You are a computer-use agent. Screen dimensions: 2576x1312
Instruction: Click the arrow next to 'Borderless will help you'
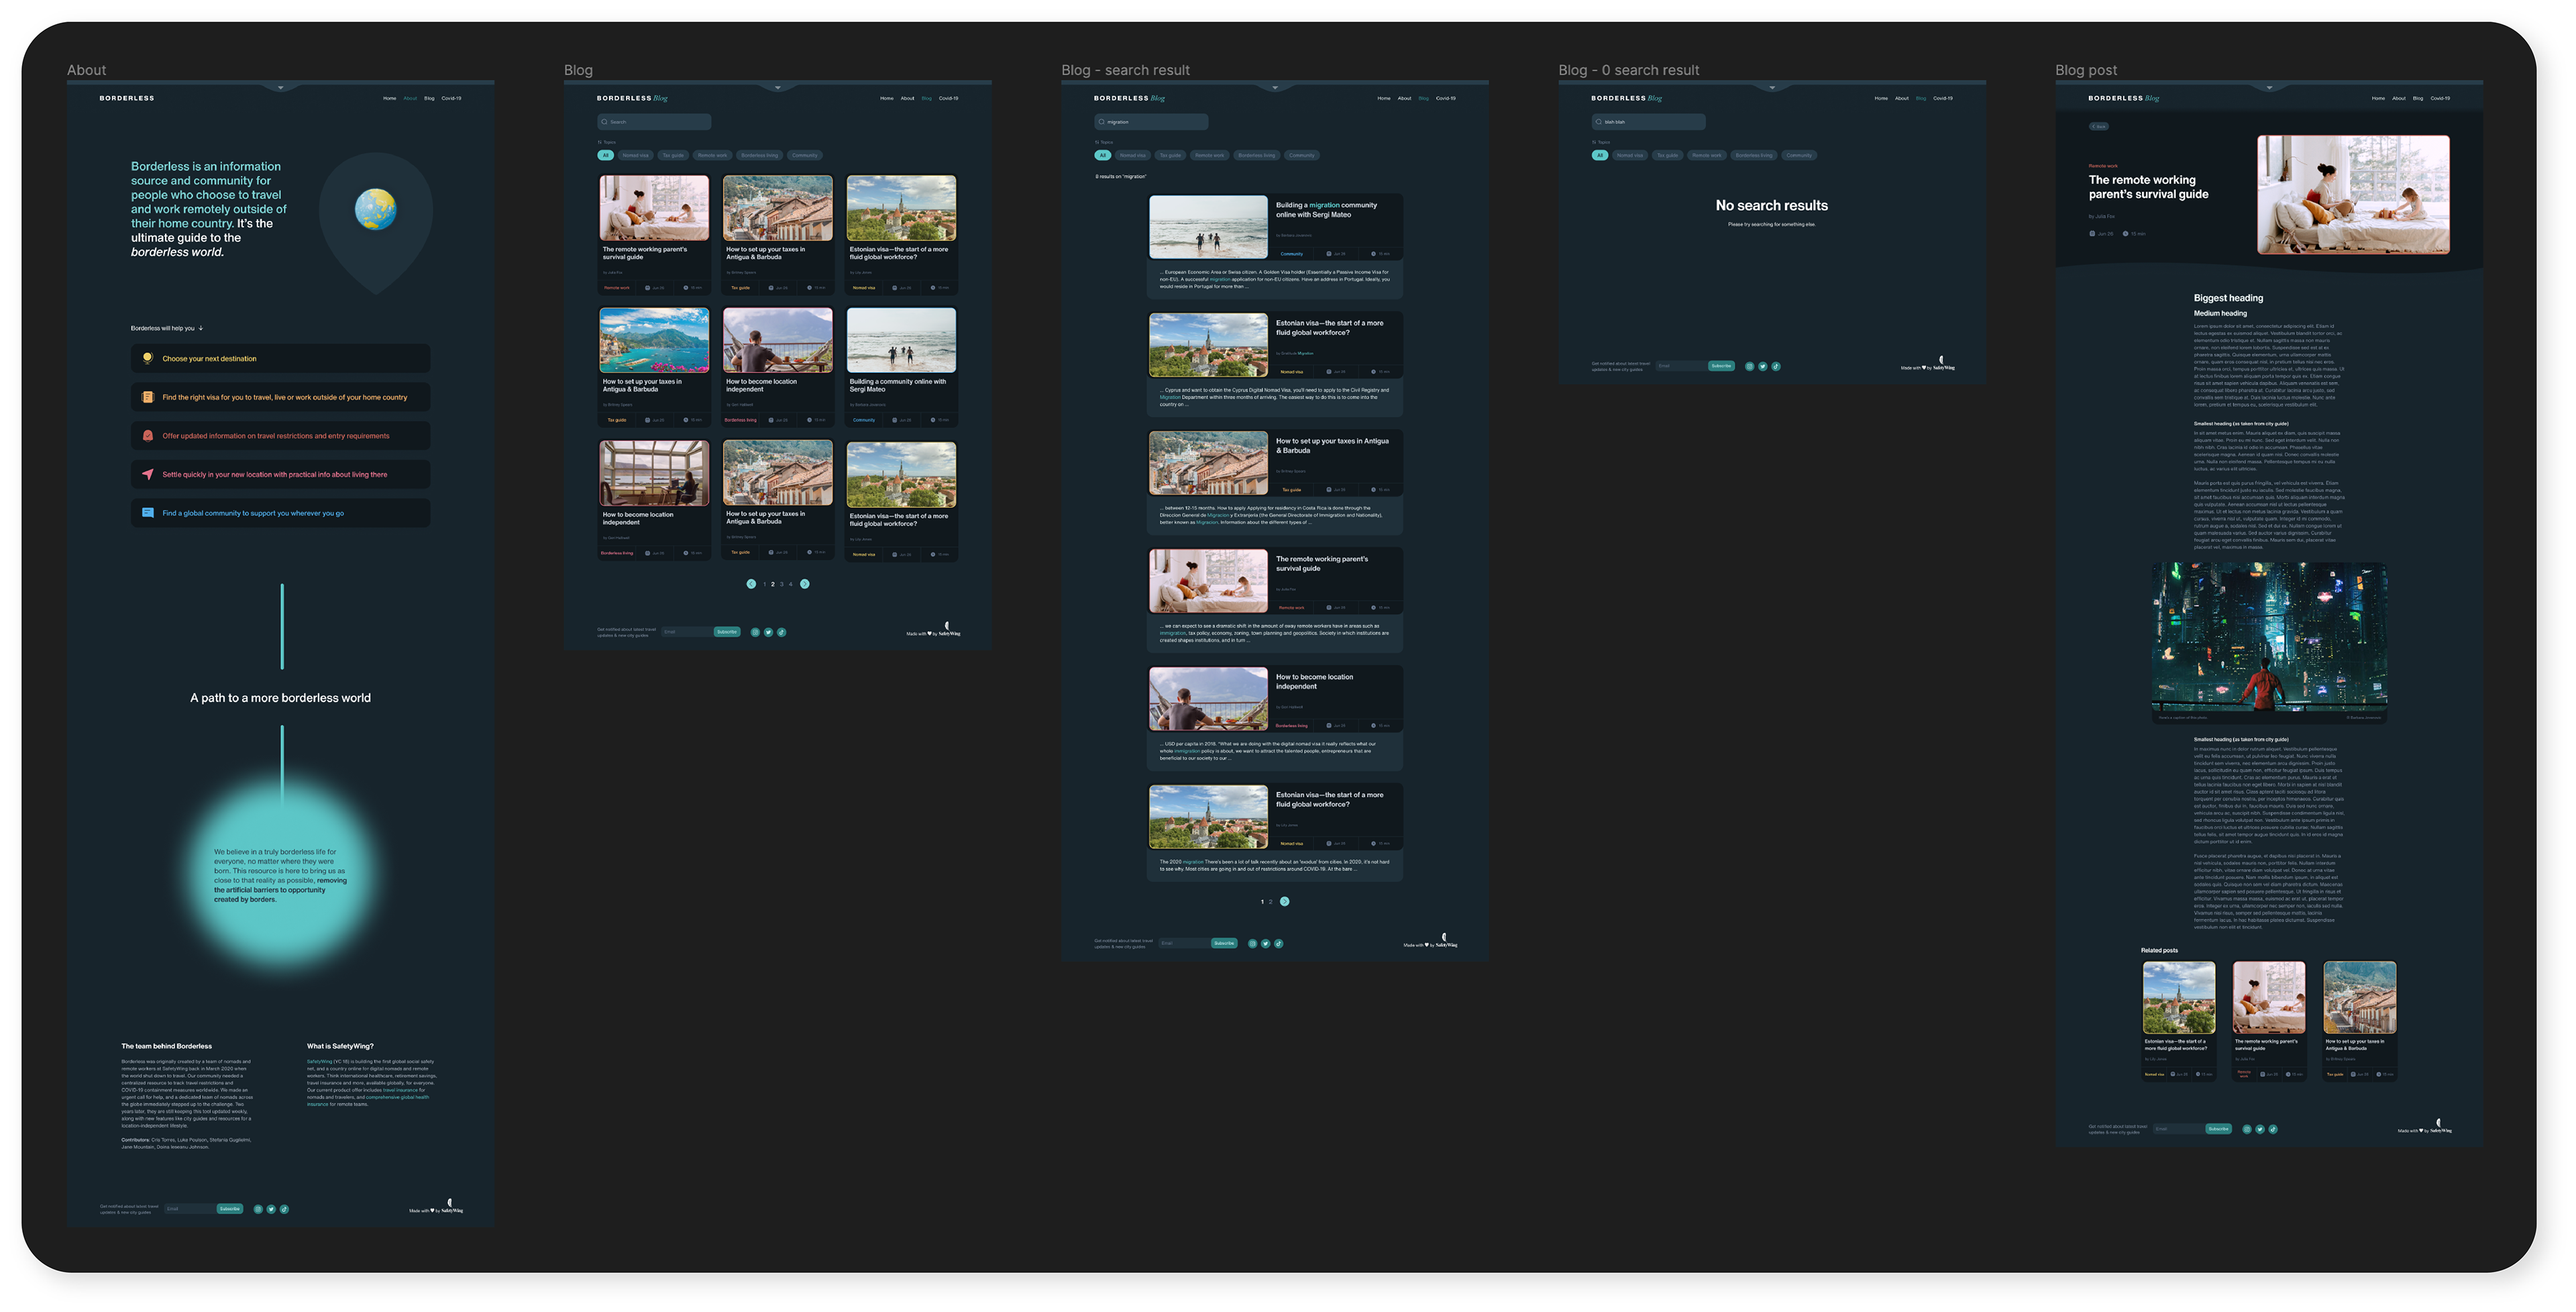pyautogui.click(x=201, y=328)
